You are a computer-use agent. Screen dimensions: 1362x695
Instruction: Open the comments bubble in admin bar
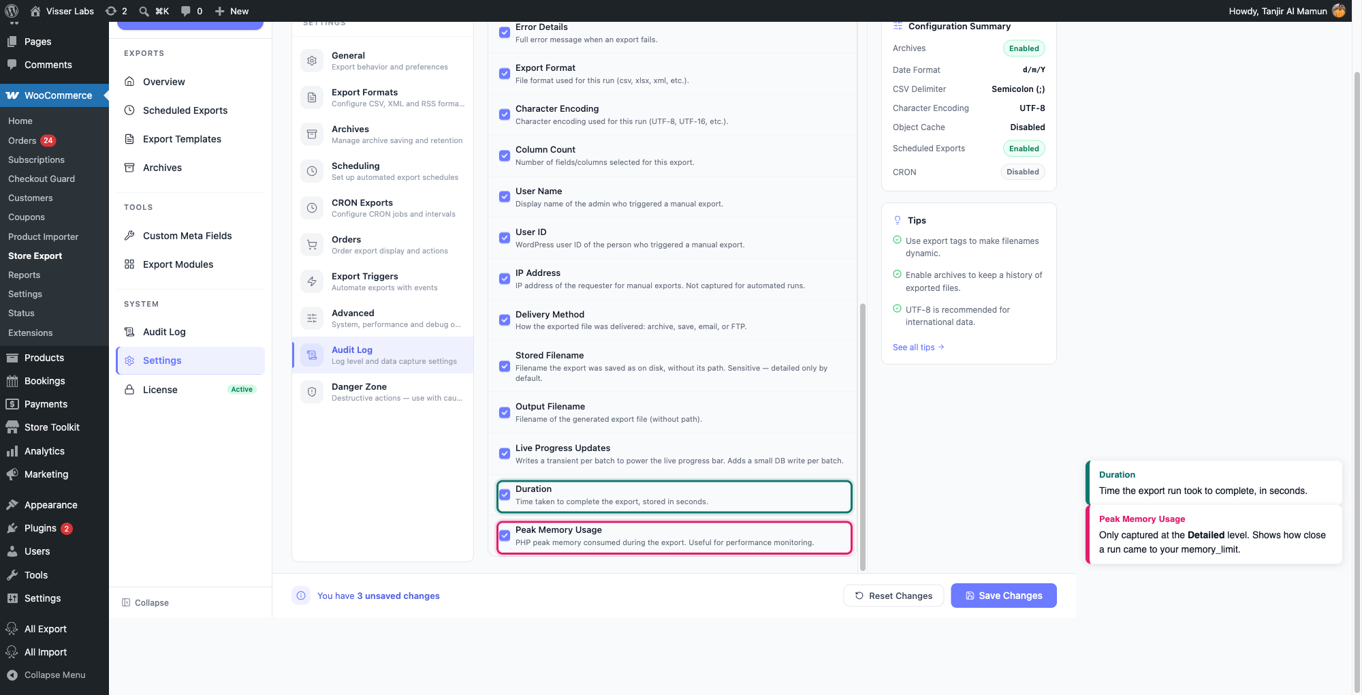(191, 11)
